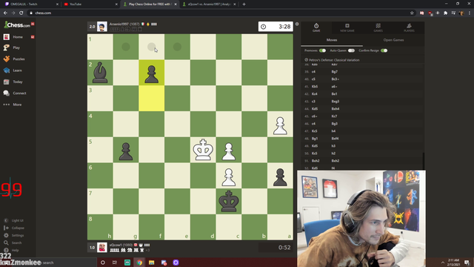Viewport: 474px width, 267px height.
Task: Select the white king on d5
Action: 203,150
